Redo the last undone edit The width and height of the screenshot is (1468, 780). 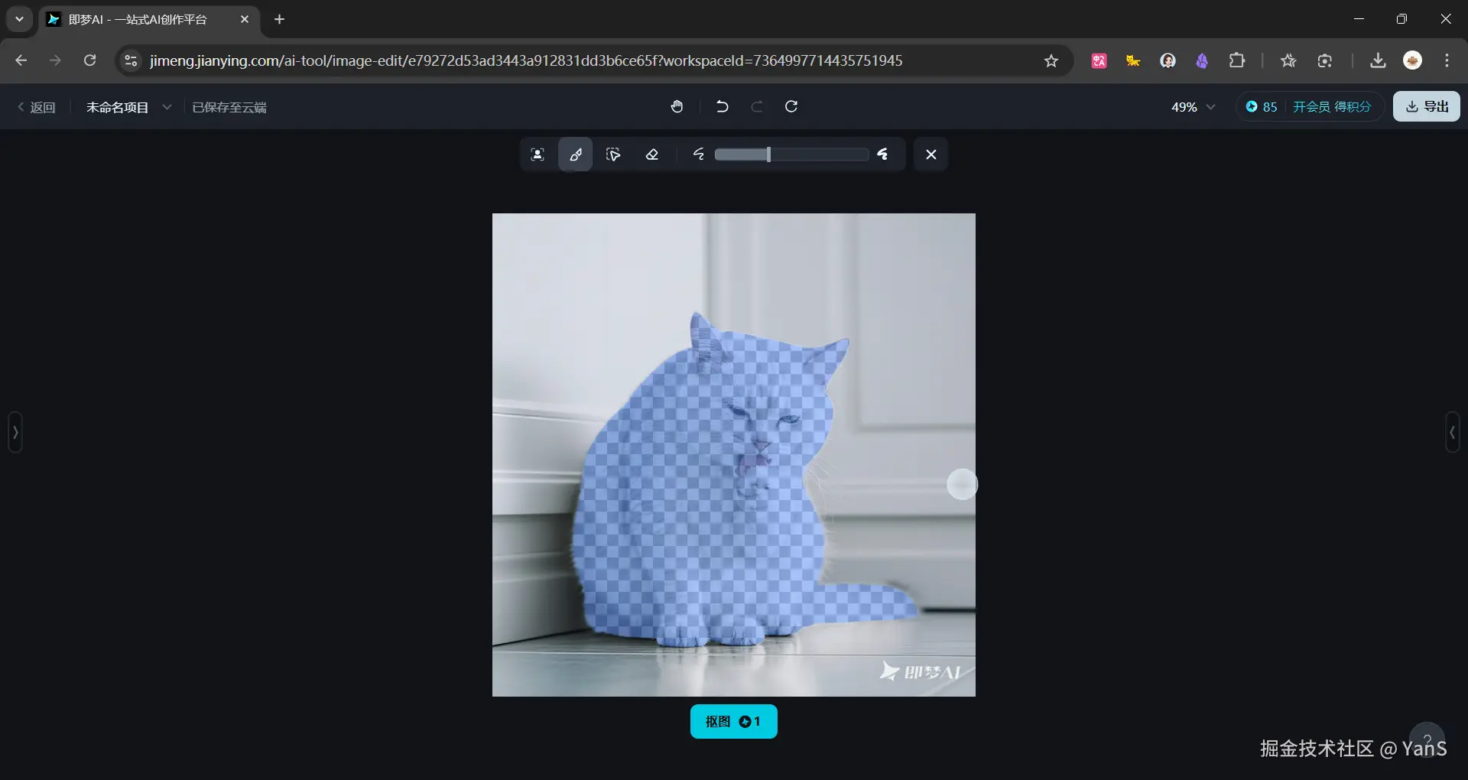point(757,106)
